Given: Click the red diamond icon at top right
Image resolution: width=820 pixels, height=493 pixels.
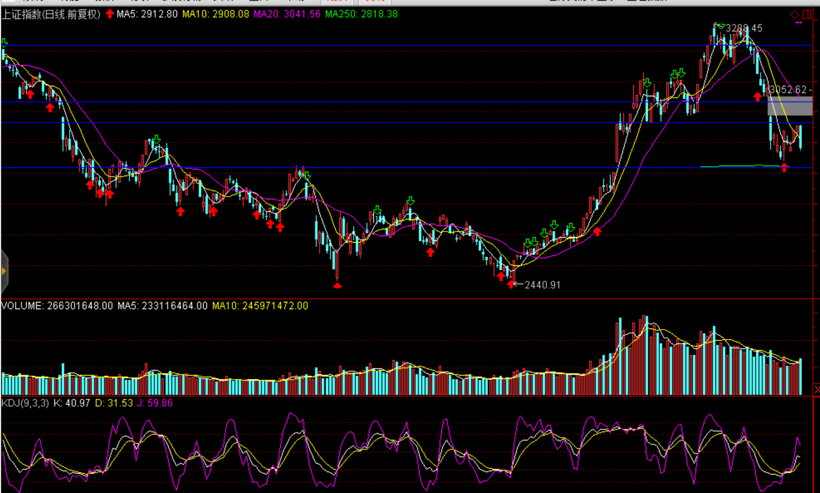Looking at the screenshot, I should click(795, 14).
